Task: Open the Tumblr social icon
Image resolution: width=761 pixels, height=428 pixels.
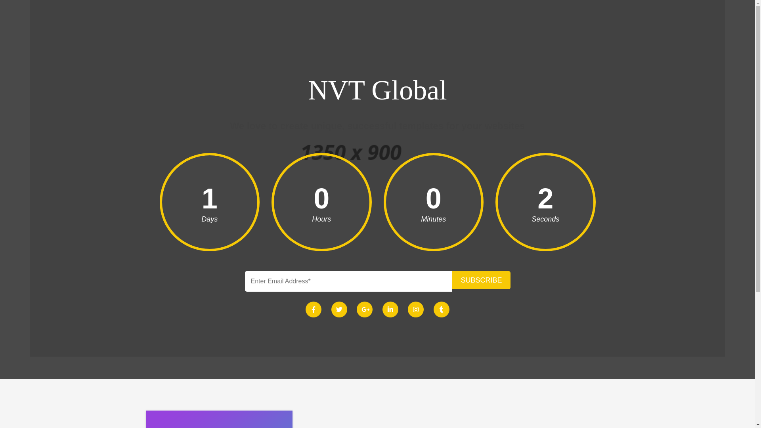Action: click(441, 310)
